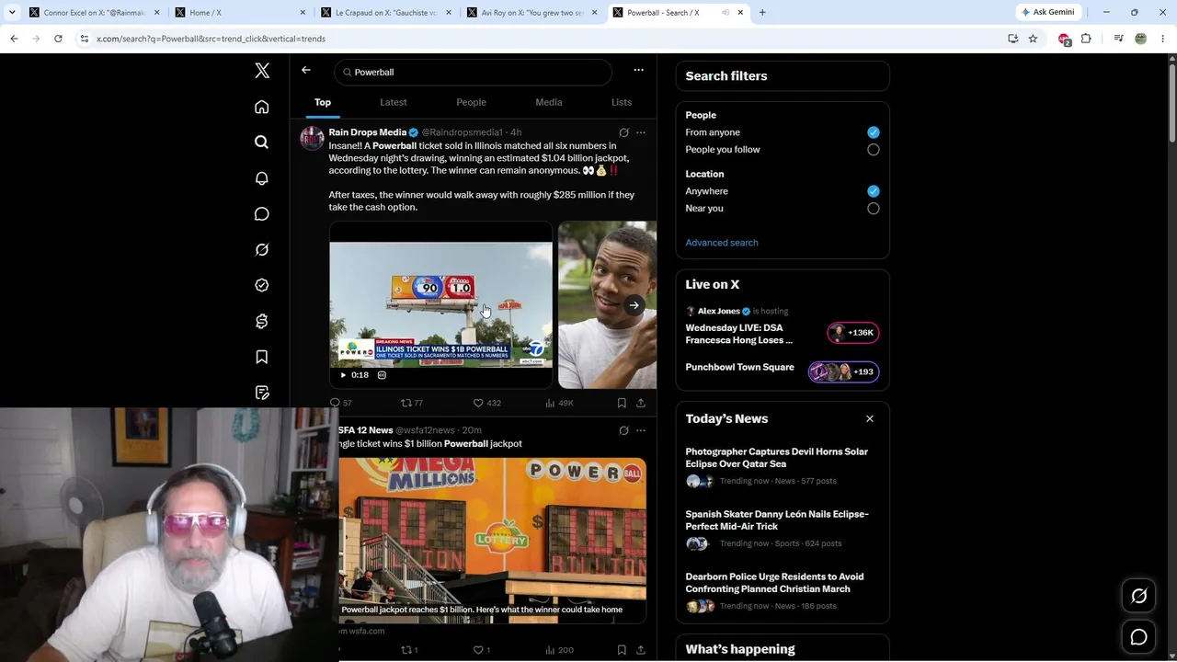Screen dimensions: 1177x662
Task: Open more options beside the search box
Action: pos(638,71)
